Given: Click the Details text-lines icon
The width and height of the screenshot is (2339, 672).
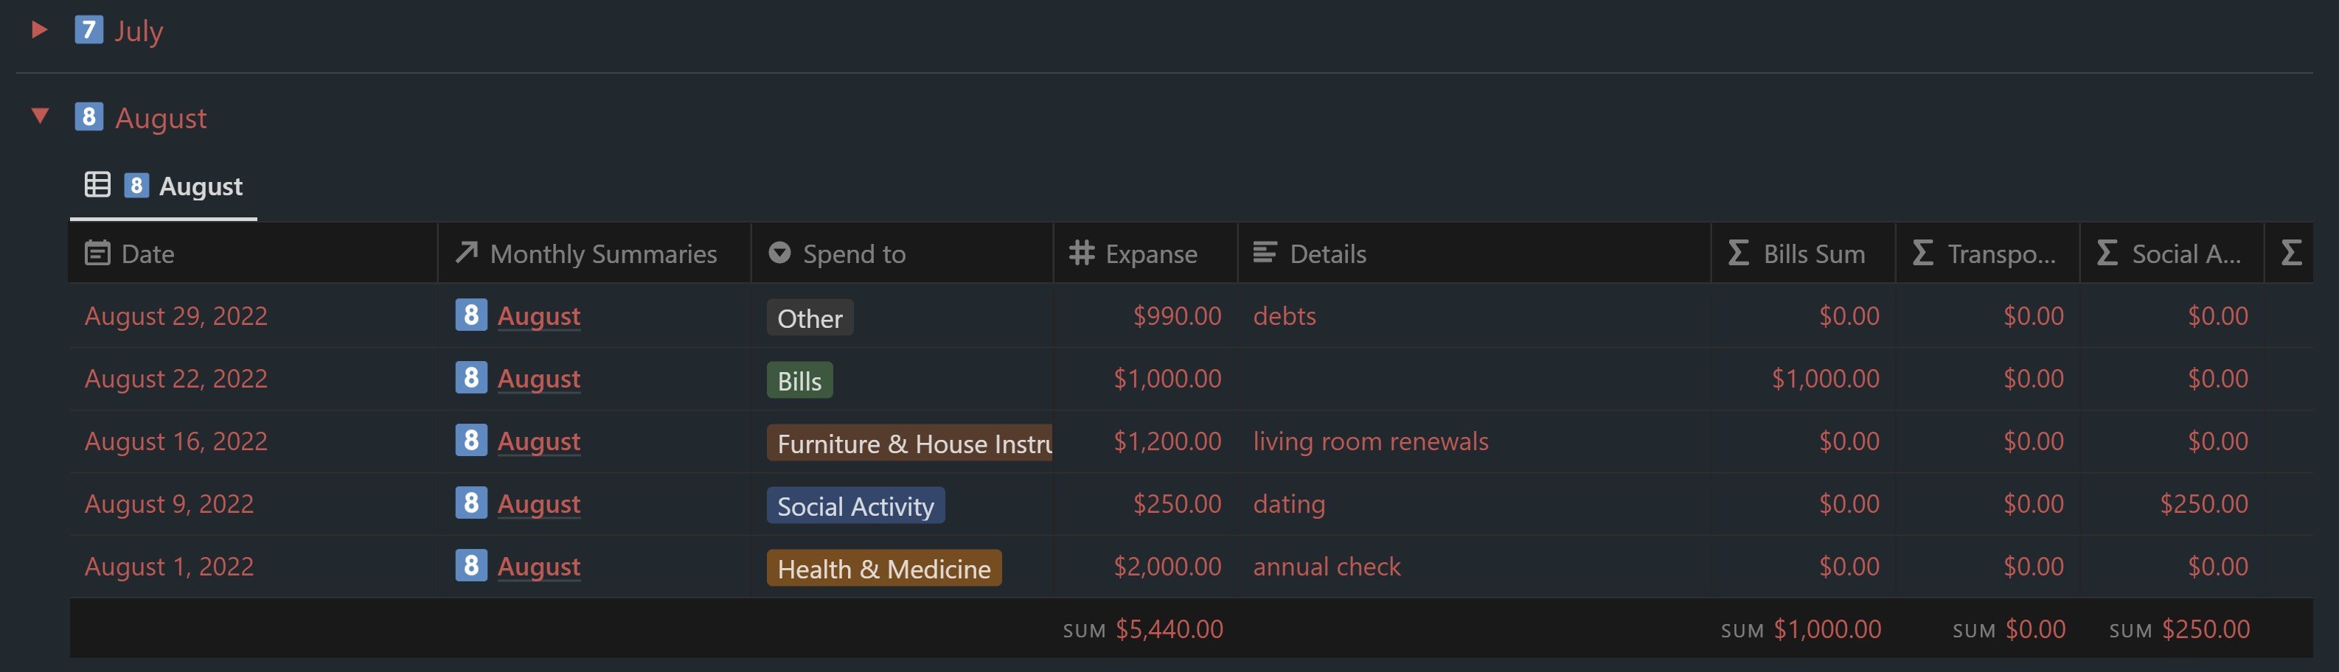Looking at the screenshot, I should pos(1265,253).
